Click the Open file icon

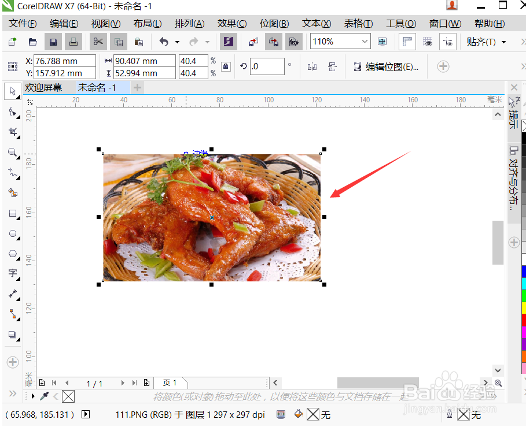click(x=32, y=42)
